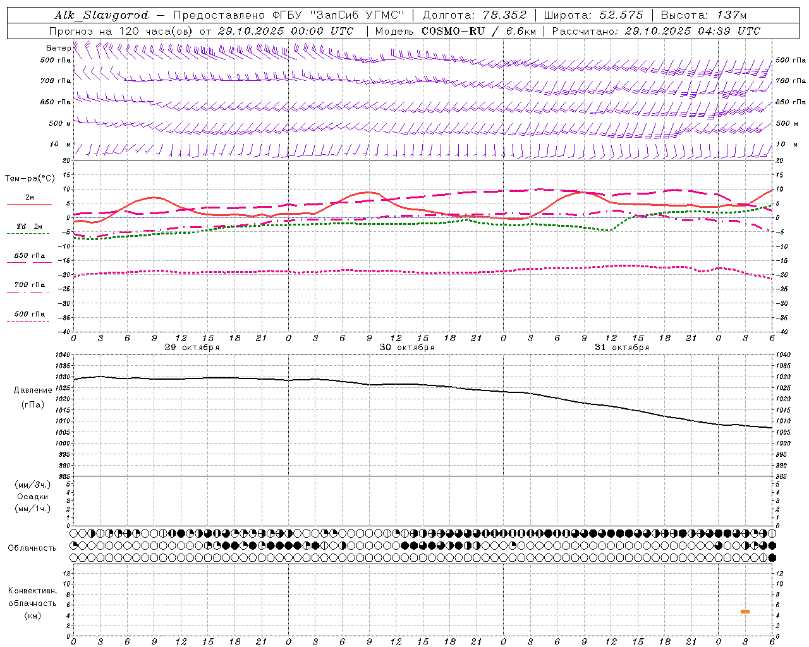Select the Td 2м legend entry
Screen dimensions: 809x647
[30, 226]
